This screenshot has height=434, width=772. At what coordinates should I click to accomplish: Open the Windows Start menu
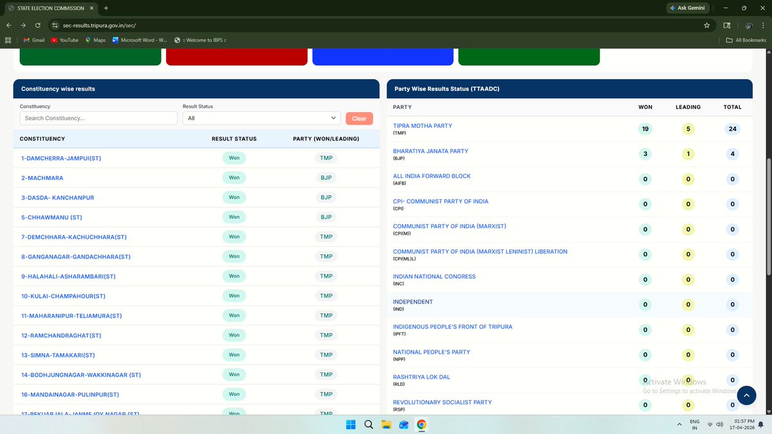(351, 424)
